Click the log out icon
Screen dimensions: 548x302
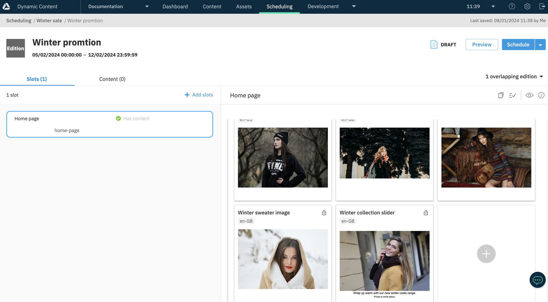542,6
